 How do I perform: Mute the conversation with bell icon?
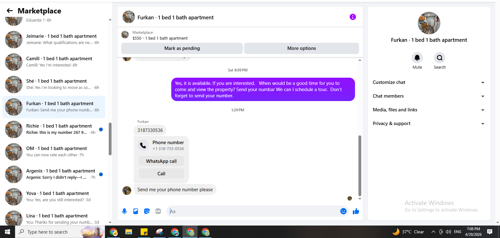coord(417,58)
